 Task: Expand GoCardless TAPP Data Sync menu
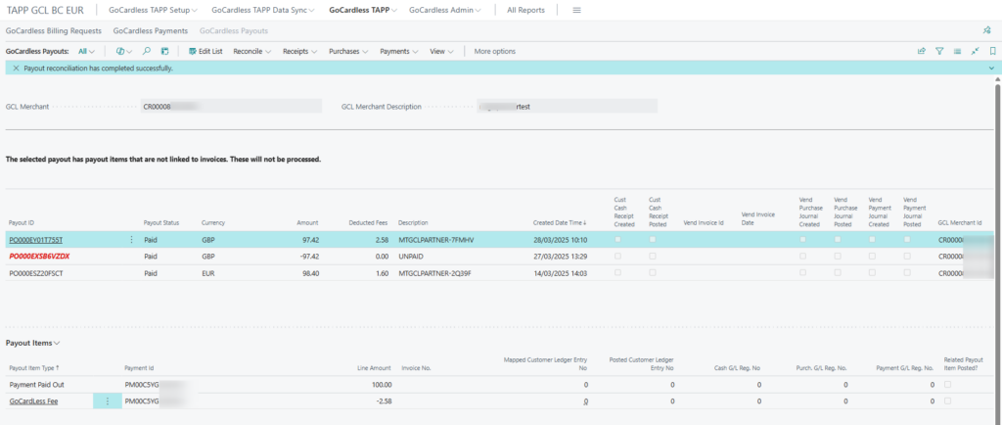tap(263, 10)
